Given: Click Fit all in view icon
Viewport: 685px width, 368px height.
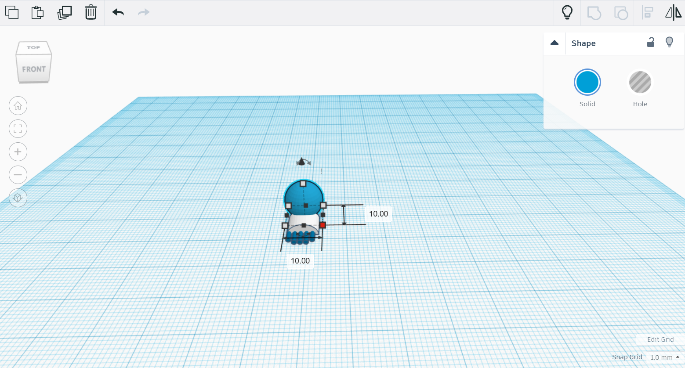Looking at the screenshot, I should tap(18, 129).
